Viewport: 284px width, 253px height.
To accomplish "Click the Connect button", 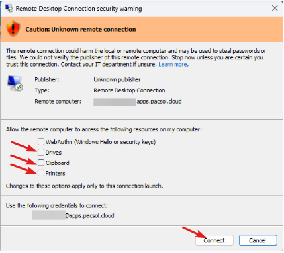I will 214,240.
